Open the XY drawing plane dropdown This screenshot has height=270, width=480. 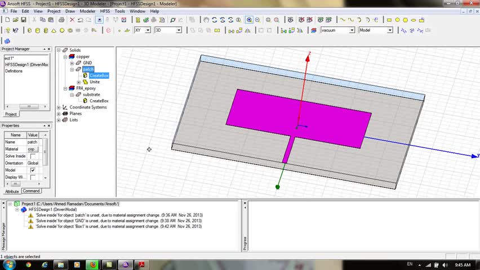pyautogui.click(x=148, y=30)
